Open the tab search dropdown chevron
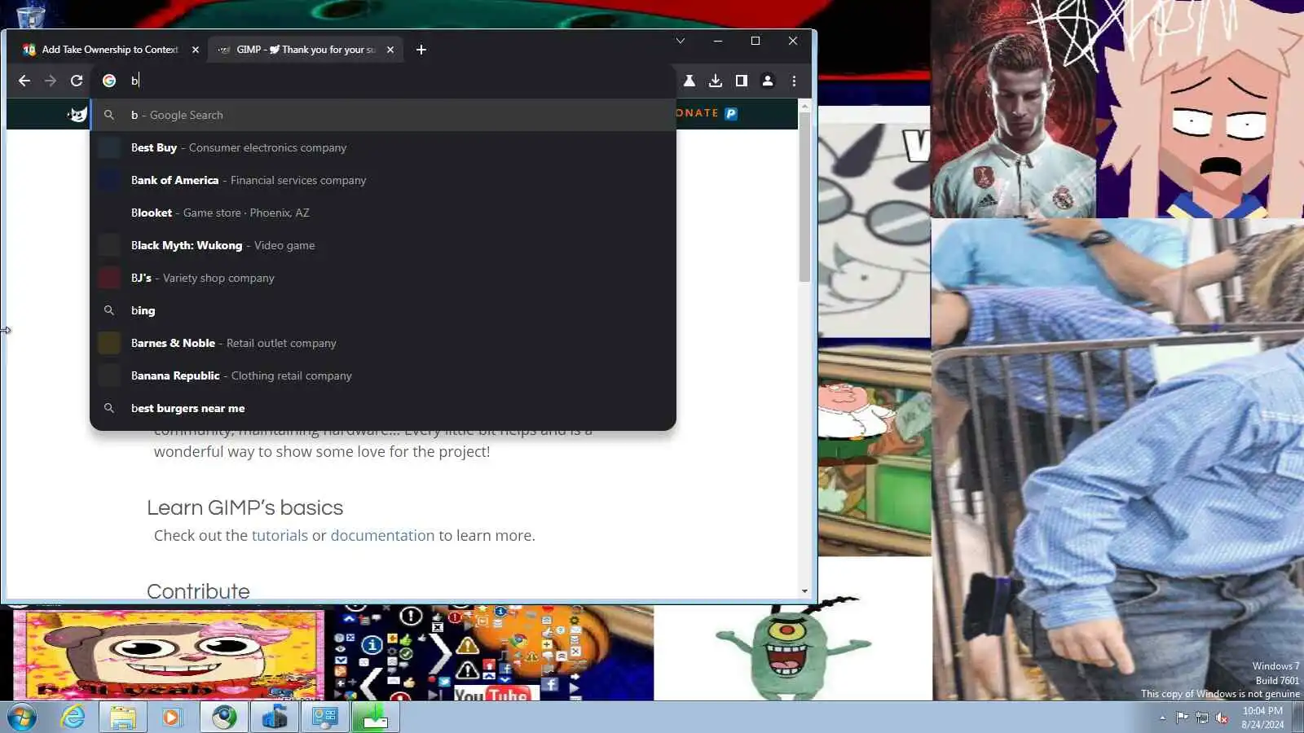Screen dimensions: 1304x733 click(x=681, y=41)
